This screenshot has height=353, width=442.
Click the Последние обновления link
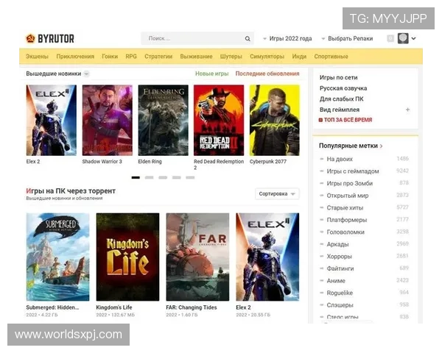267,74
